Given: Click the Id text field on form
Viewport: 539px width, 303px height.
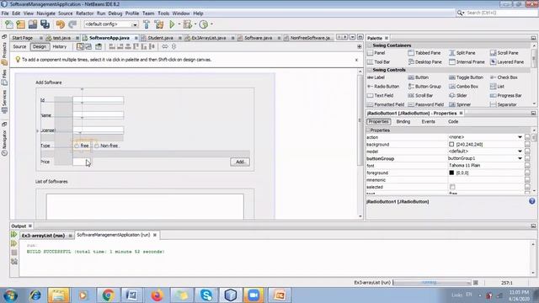Looking at the screenshot, I should (x=99, y=100).
